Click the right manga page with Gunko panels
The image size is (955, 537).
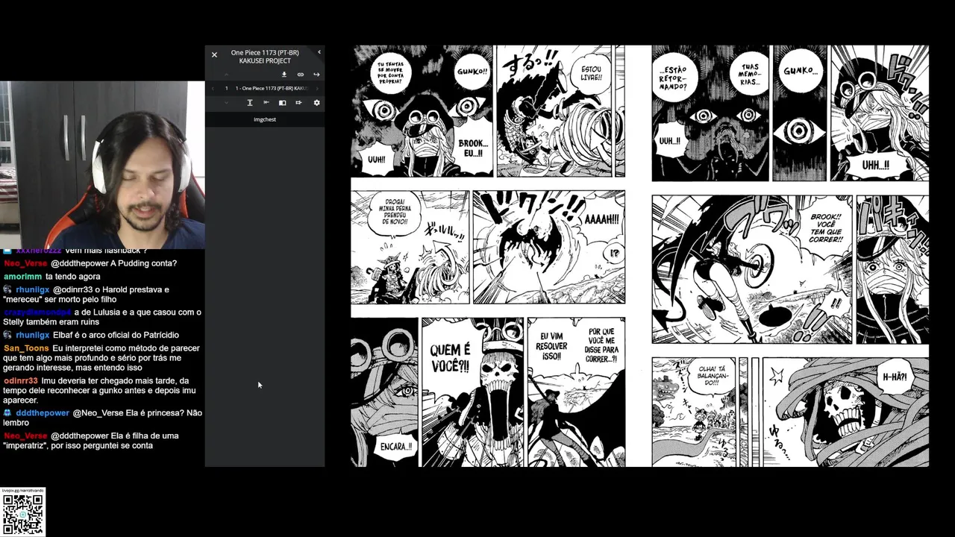(790, 255)
